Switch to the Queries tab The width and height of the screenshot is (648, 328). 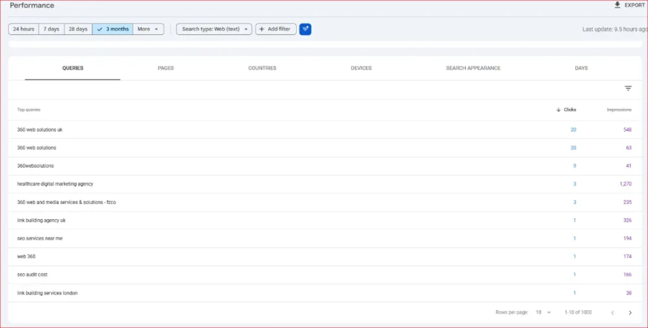[x=73, y=68]
